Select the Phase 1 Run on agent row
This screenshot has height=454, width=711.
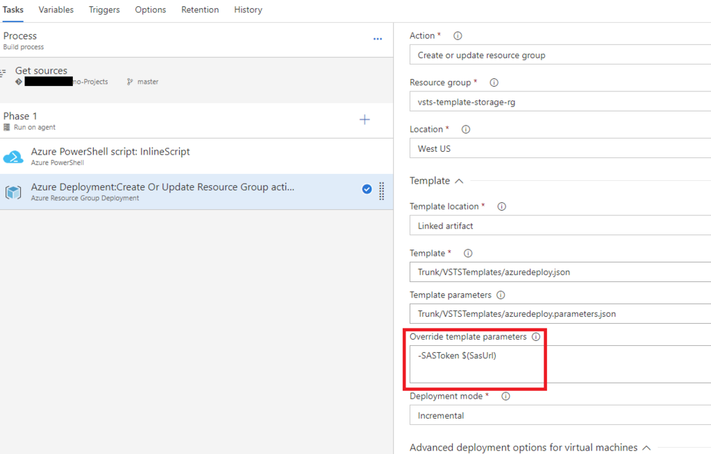(x=196, y=121)
